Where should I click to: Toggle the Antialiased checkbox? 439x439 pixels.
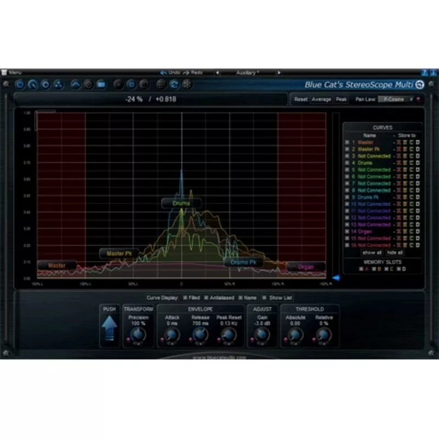(206, 298)
